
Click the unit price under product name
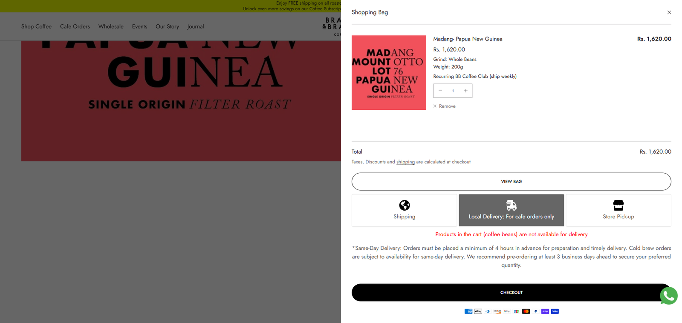tap(449, 49)
